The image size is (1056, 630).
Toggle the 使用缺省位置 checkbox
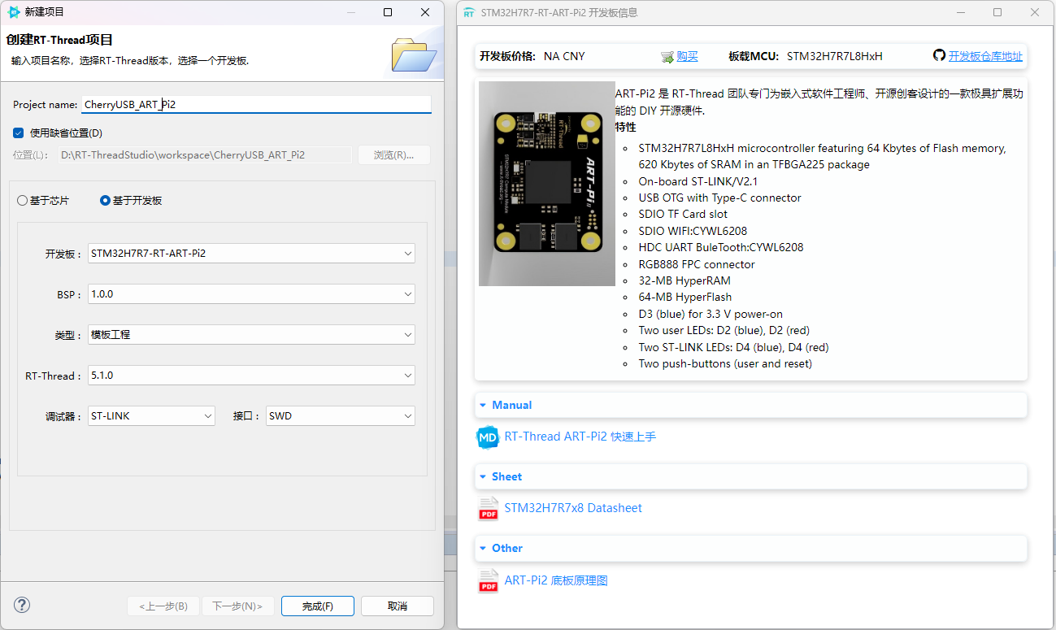(x=19, y=133)
